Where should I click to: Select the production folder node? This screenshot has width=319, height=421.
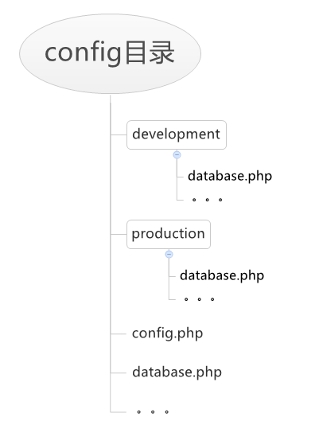[169, 234]
